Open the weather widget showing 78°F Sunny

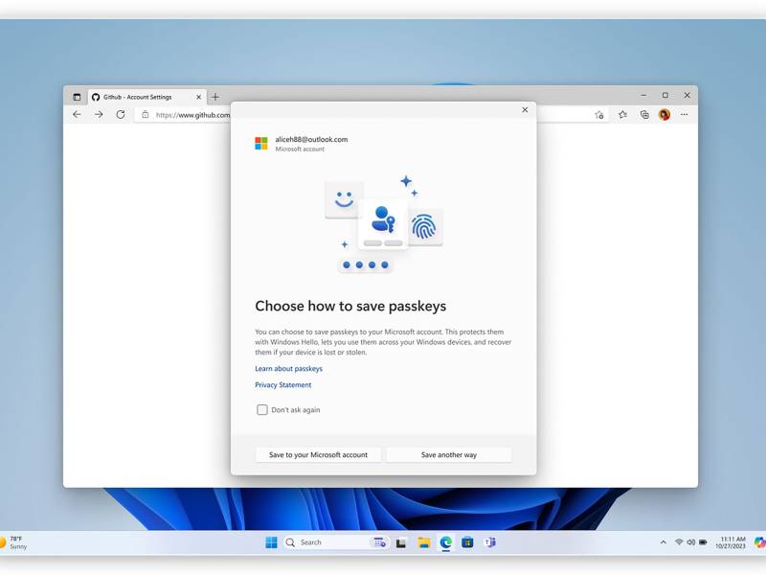click(13, 542)
